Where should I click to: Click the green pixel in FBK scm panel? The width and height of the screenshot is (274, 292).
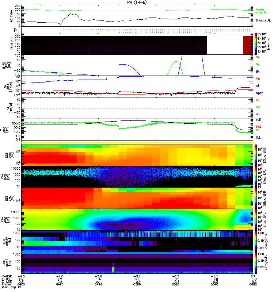coord(113,269)
